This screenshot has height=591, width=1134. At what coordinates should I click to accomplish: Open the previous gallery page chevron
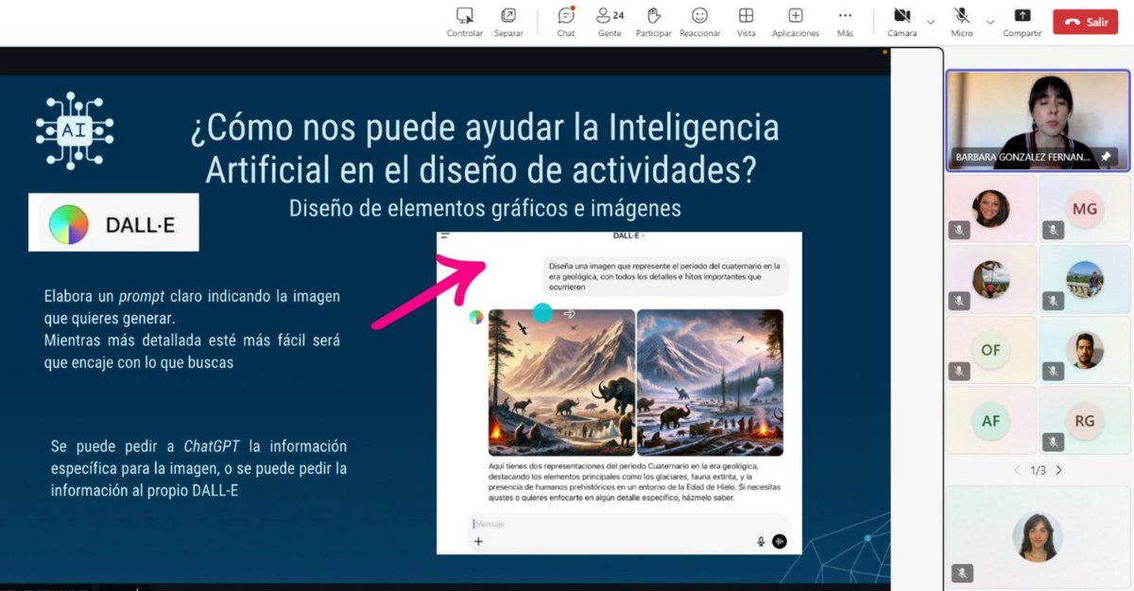tap(1018, 469)
